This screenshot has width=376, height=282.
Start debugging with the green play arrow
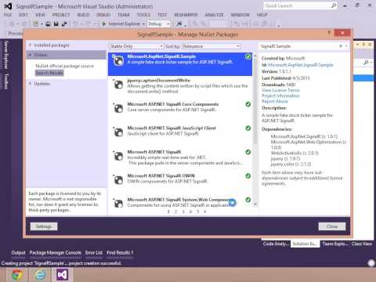point(103,23)
